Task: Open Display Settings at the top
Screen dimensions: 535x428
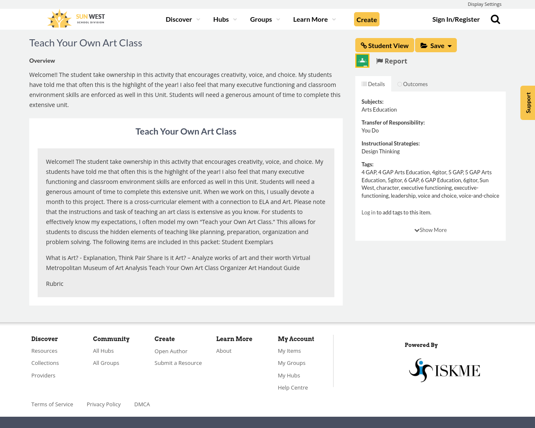Action: tap(484, 4)
